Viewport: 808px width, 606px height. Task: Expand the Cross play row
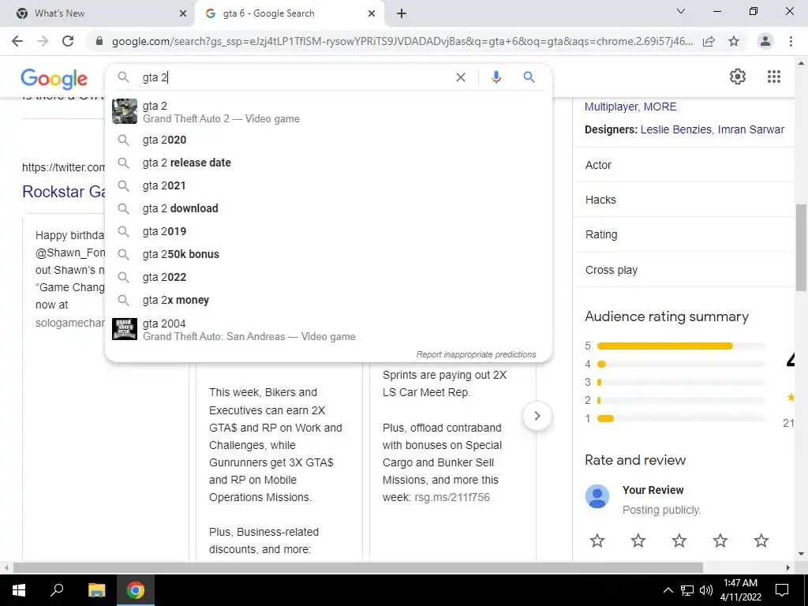(x=684, y=270)
